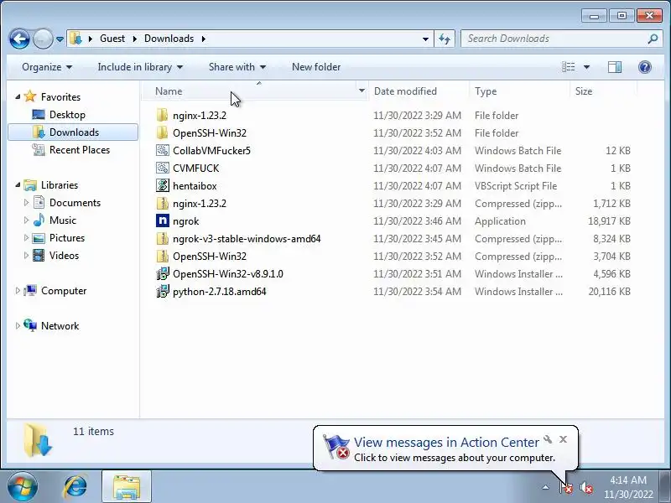This screenshot has height=503, width=671.
Task: Open the Windows Start menu
Action: [23, 487]
